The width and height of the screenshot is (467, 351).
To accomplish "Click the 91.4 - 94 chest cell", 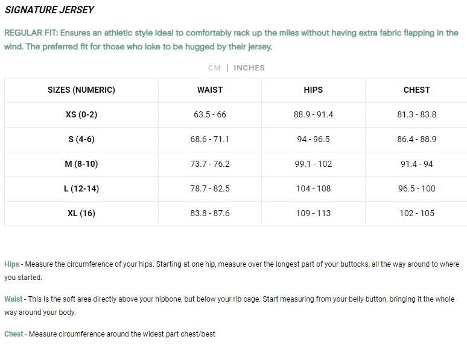I will pyautogui.click(x=416, y=164).
